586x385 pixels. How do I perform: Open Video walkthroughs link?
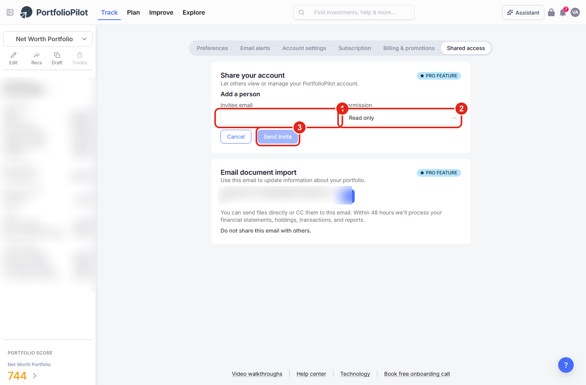pyautogui.click(x=257, y=374)
